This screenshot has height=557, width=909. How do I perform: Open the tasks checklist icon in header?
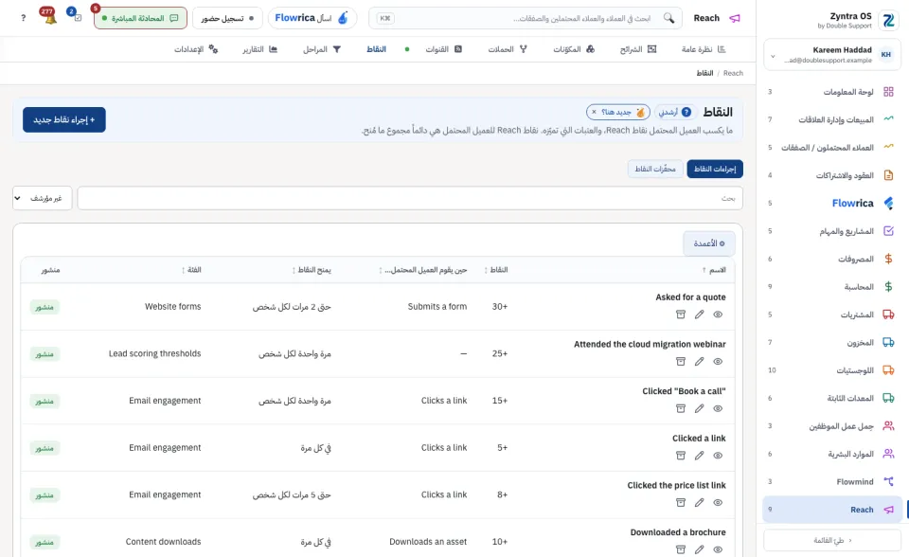(x=76, y=17)
